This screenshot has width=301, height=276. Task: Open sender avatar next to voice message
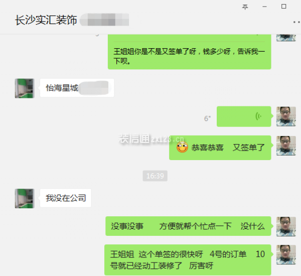click(286, 116)
